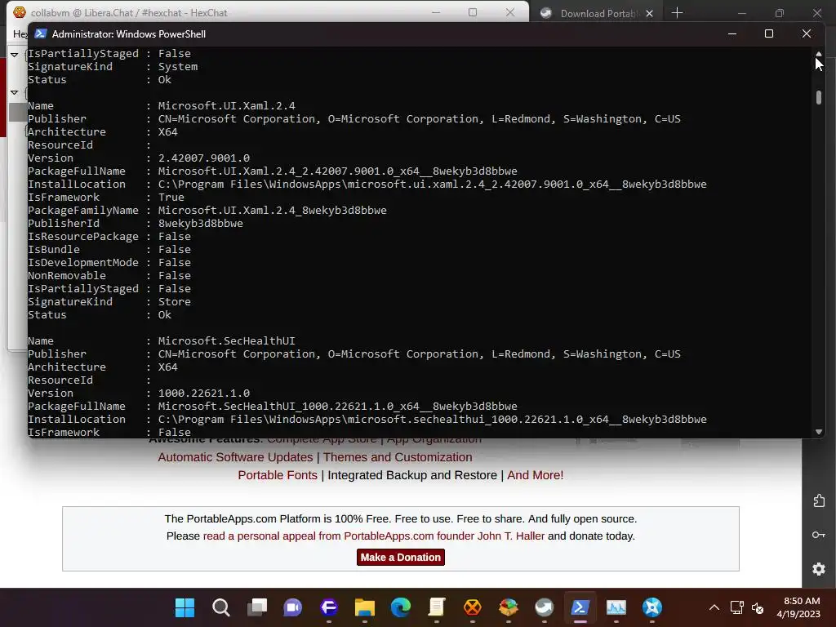Show hidden system tray icons
This screenshot has height=627, width=836.
714,607
